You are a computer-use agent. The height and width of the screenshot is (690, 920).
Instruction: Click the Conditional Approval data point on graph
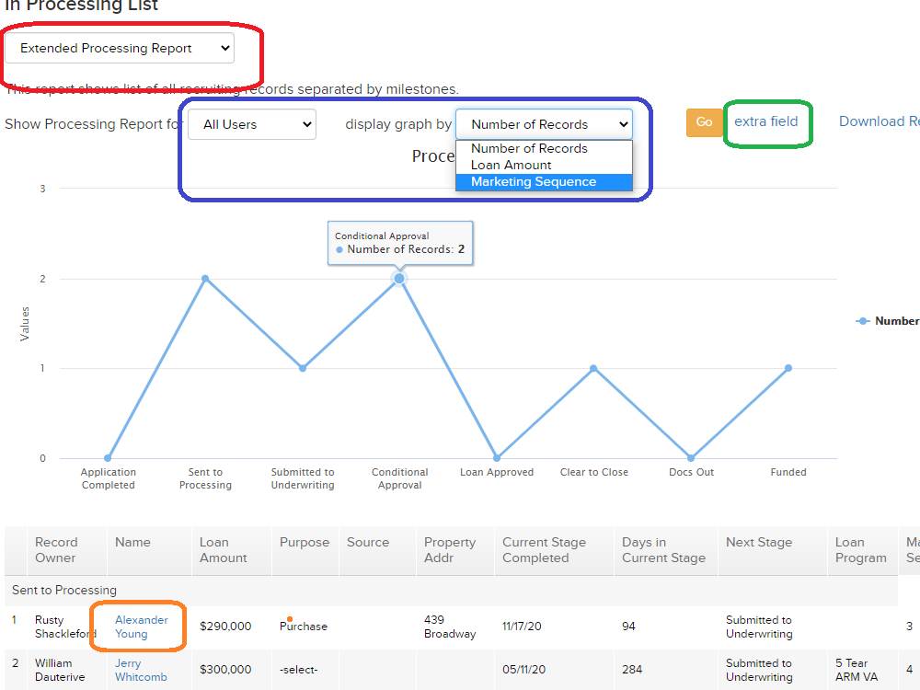(399, 279)
